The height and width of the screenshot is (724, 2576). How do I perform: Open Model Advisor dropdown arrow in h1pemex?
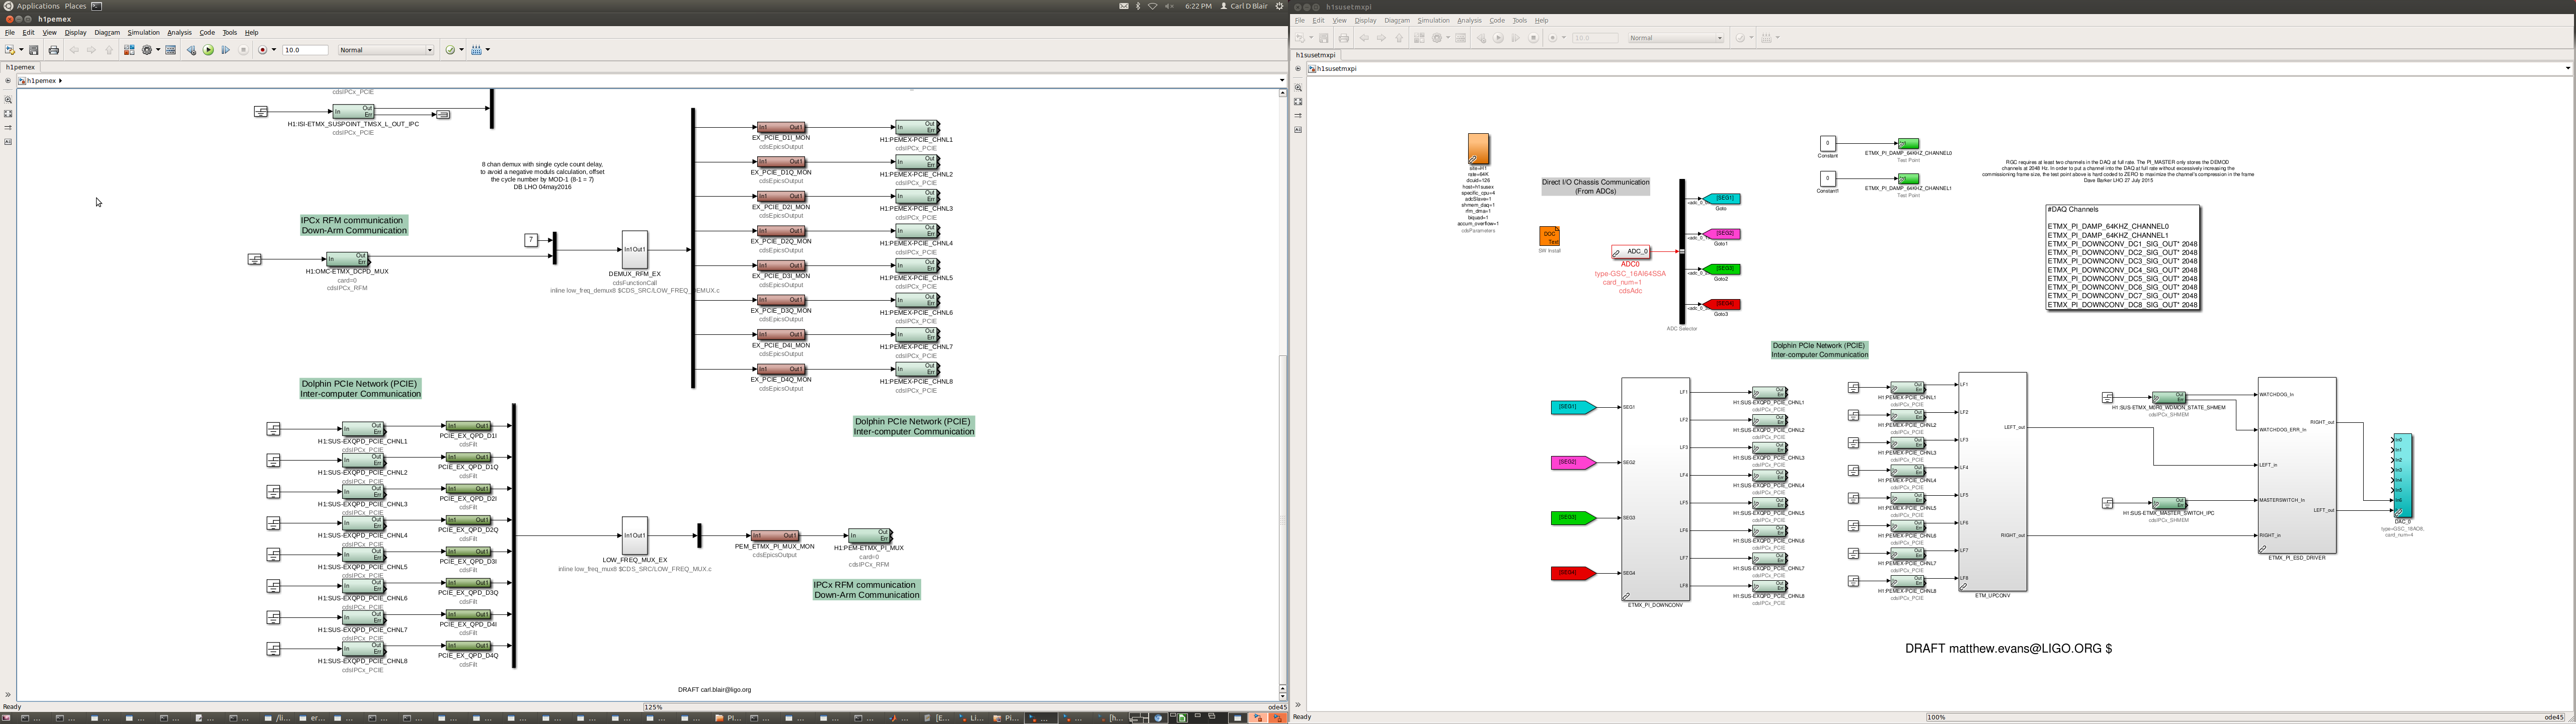point(462,50)
